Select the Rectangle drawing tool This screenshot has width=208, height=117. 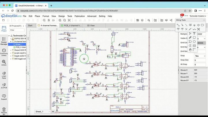pyautogui.click(x=194, y=38)
